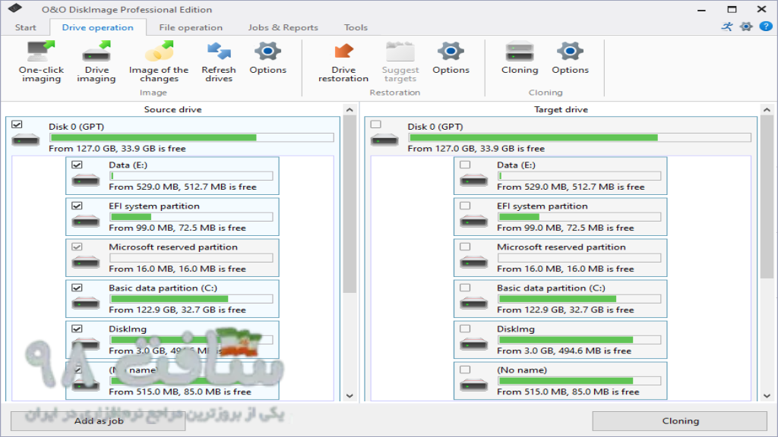Image resolution: width=778 pixels, height=437 pixels.
Task: Click target Data (E:) drive icon
Action: [x=473, y=179]
